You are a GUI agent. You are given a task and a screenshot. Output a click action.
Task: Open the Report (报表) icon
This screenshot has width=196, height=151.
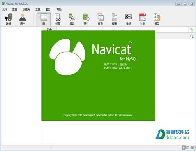[x=115, y=19]
